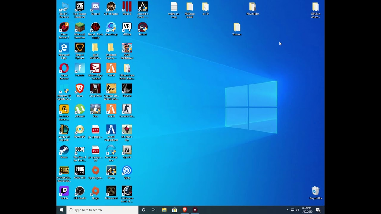Screen dimensions: 381x214
Task: Select Blood - Fresh Supply shortcut
Action: tap(96, 30)
